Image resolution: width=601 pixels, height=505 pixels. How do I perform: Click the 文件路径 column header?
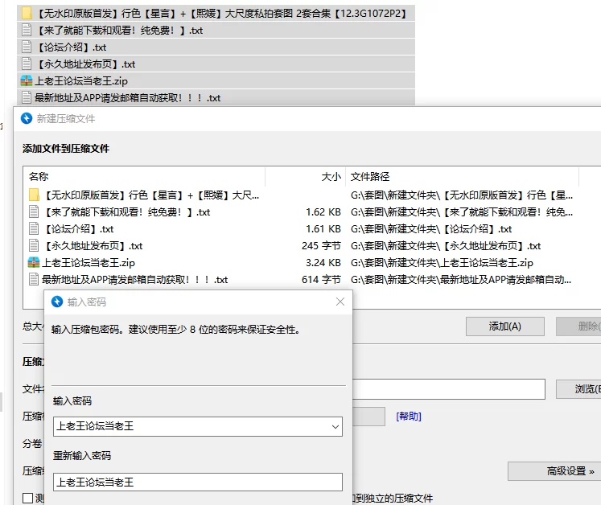pyautogui.click(x=370, y=176)
